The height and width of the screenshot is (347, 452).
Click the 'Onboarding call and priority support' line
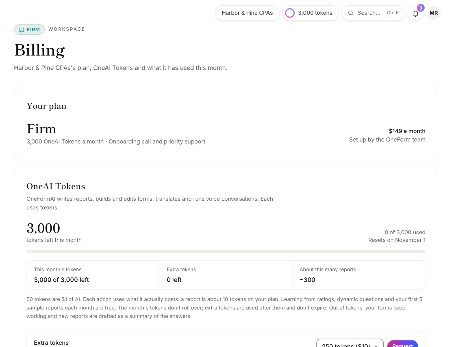tap(157, 142)
